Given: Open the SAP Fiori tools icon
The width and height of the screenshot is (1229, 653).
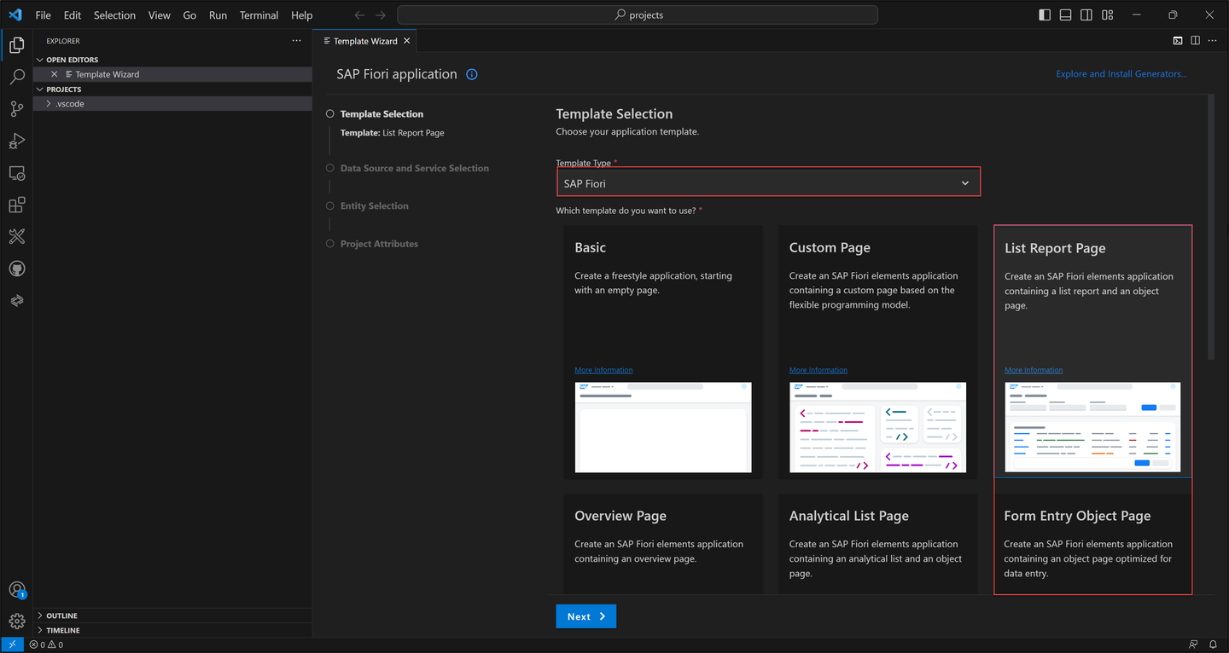Looking at the screenshot, I should tap(16, 237).
